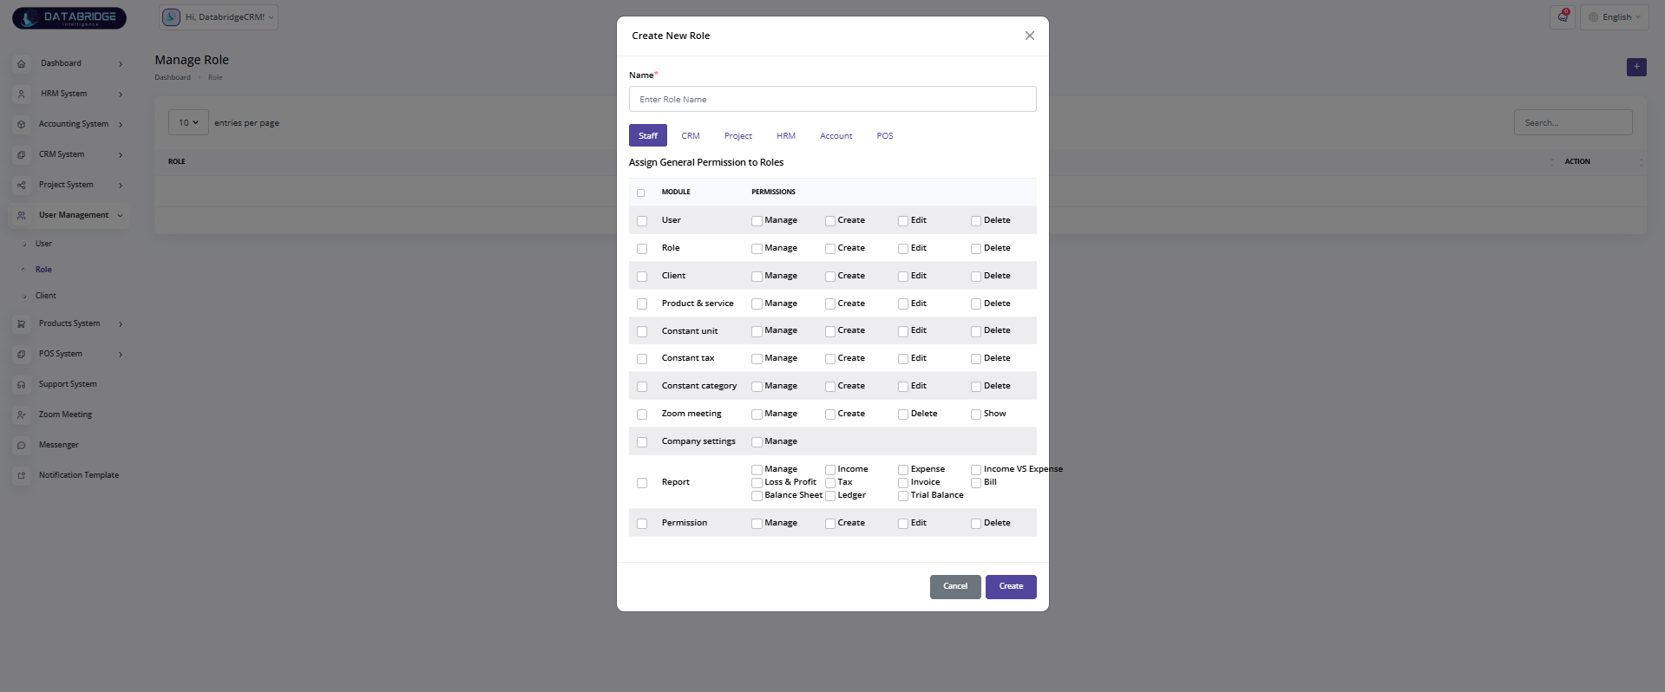Expand the Accounting System chevron

coord(121,125)
